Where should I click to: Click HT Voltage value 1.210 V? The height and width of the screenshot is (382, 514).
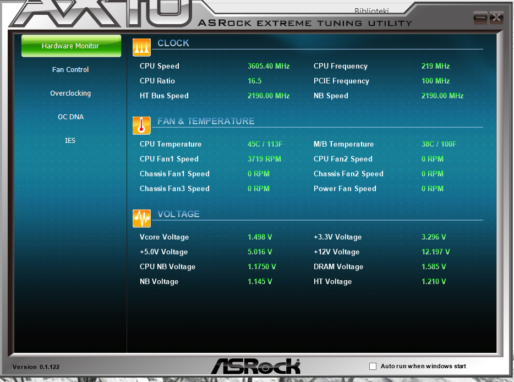pos(434,281)
